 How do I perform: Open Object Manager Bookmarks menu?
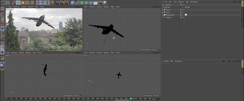click(194, 2)
